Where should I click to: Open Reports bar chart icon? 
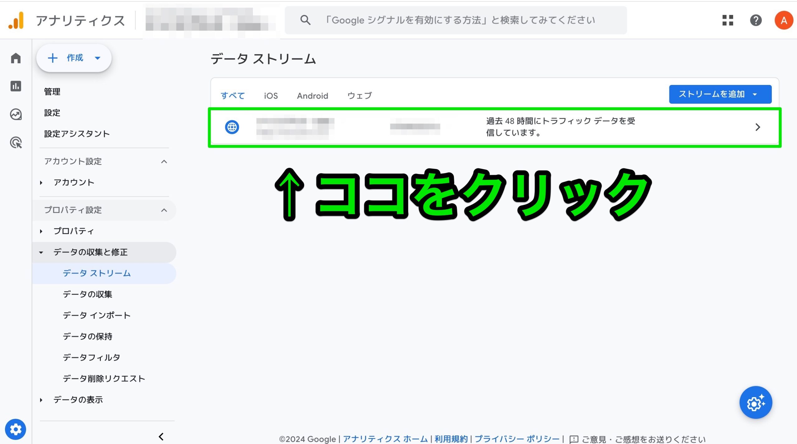[x=16, y=86]
